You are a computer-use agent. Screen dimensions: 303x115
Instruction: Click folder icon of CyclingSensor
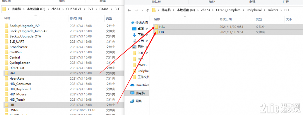pyautogui.click(x=7, y=63)
